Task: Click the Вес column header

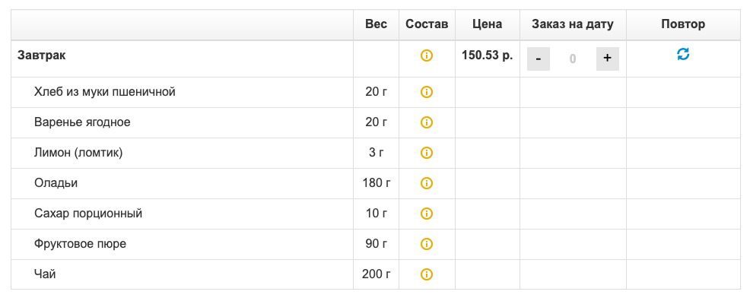Action: [376, 24]
